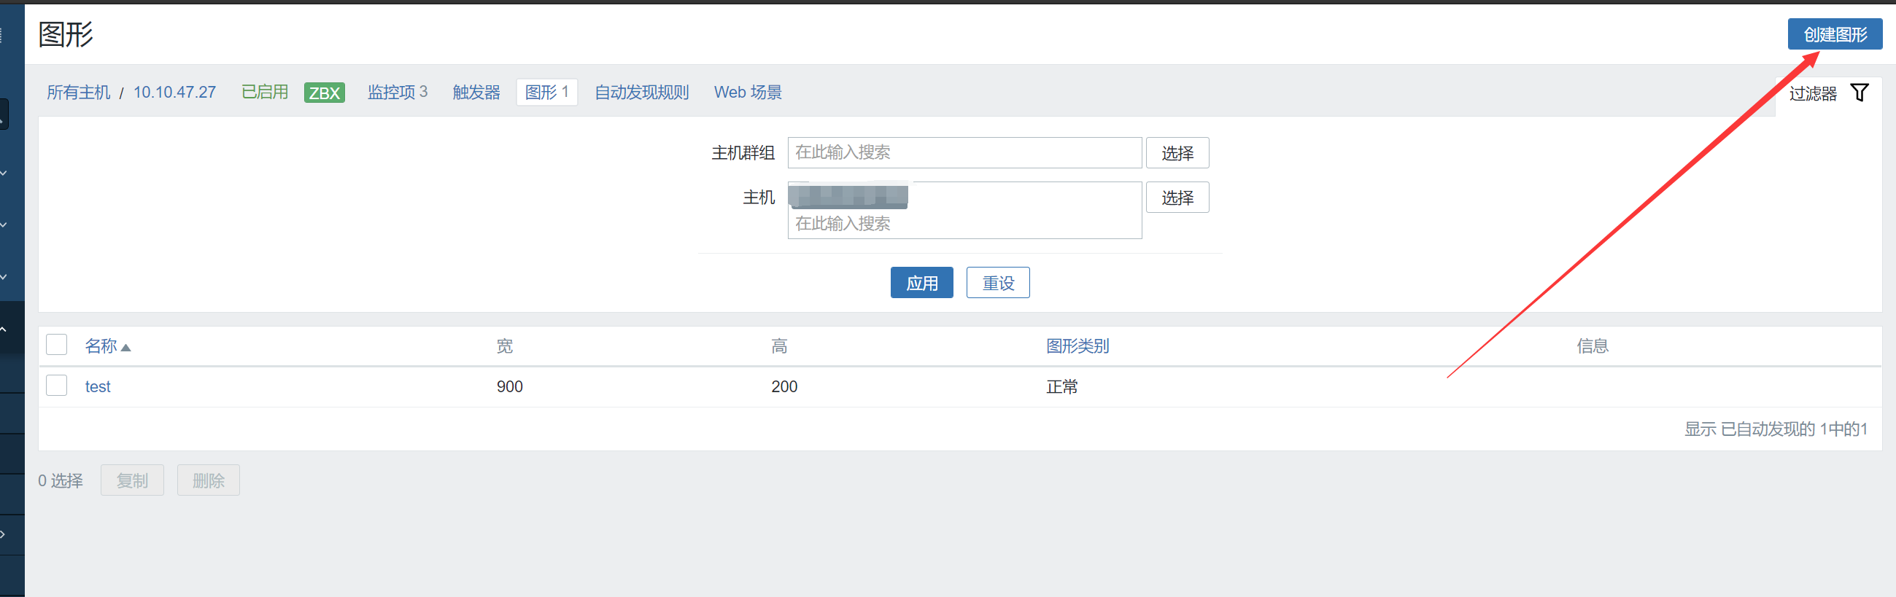Switch to the 触发器 tab

point(476,93)
